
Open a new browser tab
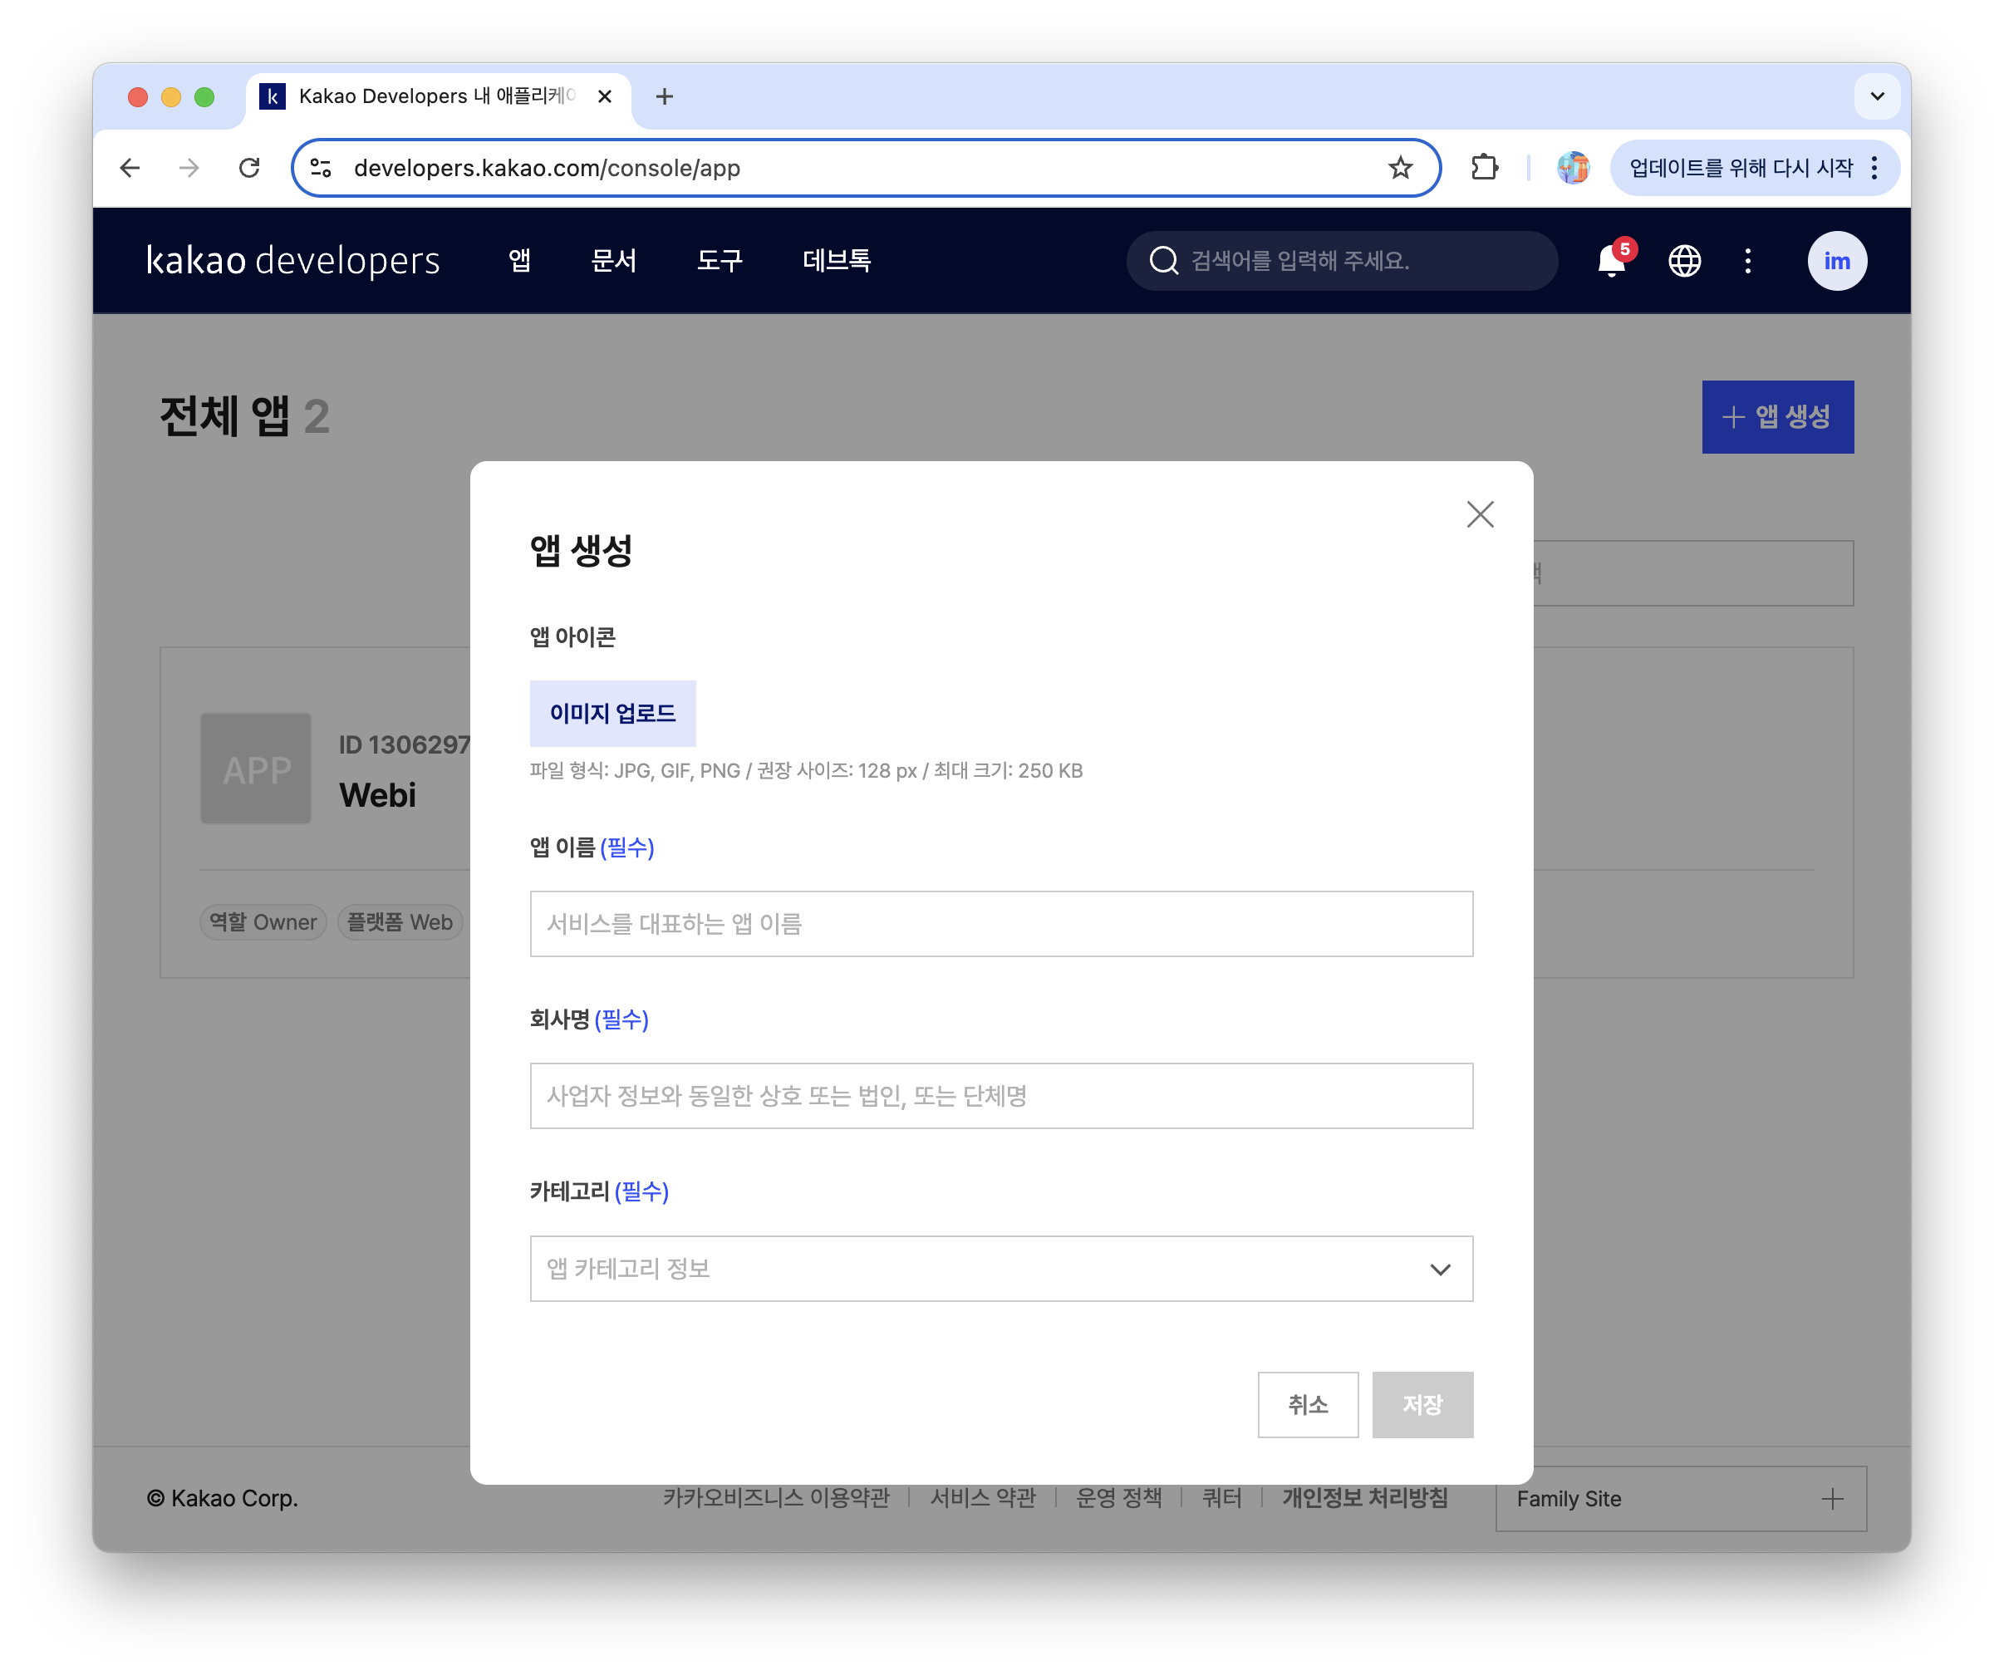[666, 96]
